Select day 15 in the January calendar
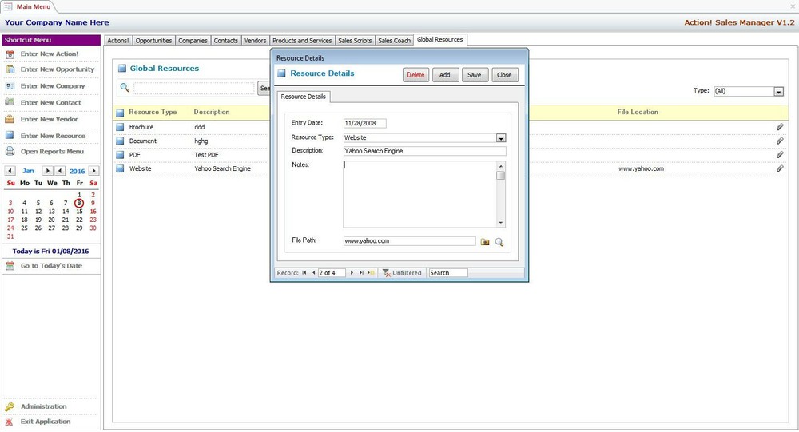The width and height of the screenshot is (799, 432). pos(79,212)
